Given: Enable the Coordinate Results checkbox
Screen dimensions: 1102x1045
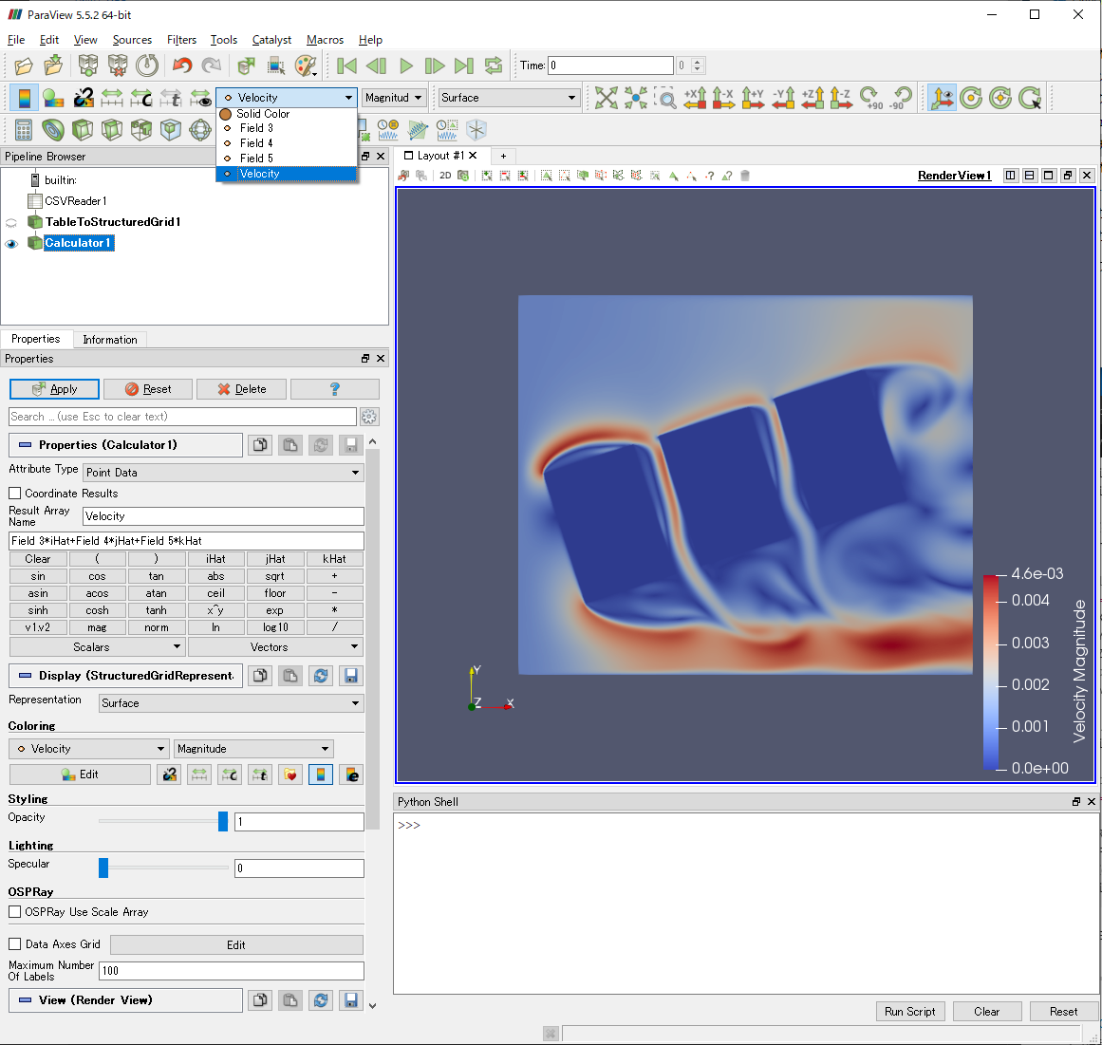Looking at the screenshot, I should tap(15, 494).
